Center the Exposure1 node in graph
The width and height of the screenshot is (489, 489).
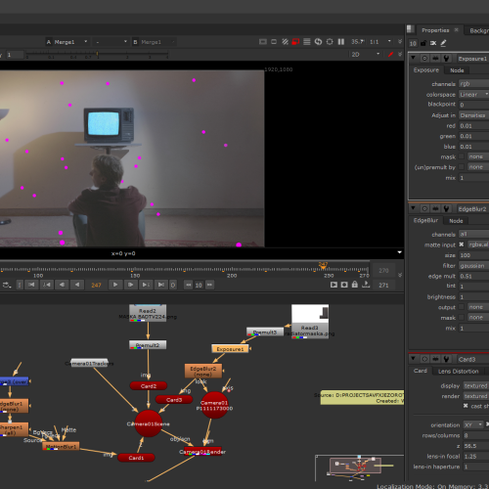(x=424, y=59)
